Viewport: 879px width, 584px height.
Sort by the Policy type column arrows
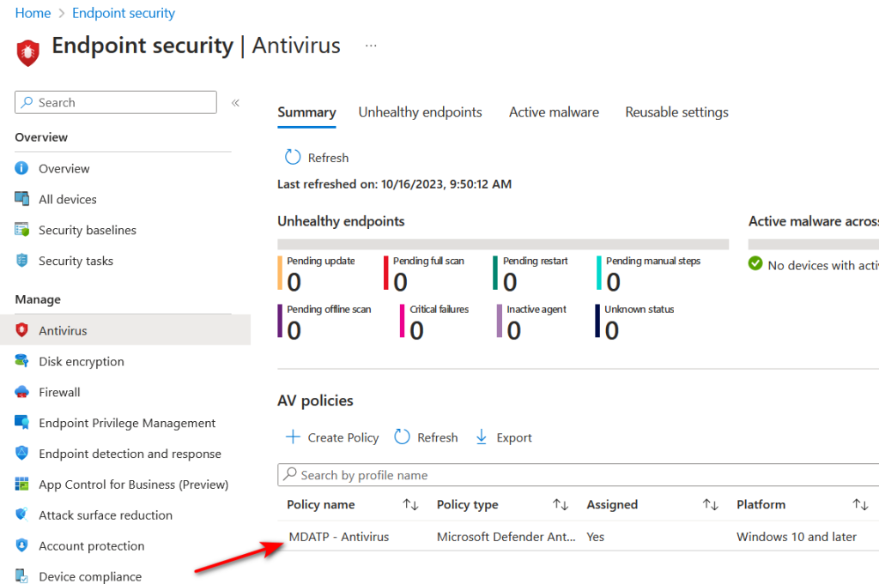tap(561, 504)
